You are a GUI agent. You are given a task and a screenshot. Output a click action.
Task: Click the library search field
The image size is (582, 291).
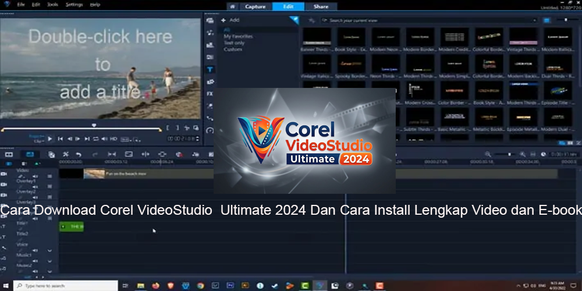coord(429,20)
